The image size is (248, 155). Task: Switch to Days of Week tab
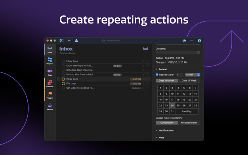pyautogui.click(x=189, y=80)
